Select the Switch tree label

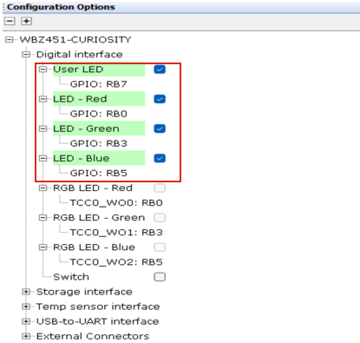(71, 277)
